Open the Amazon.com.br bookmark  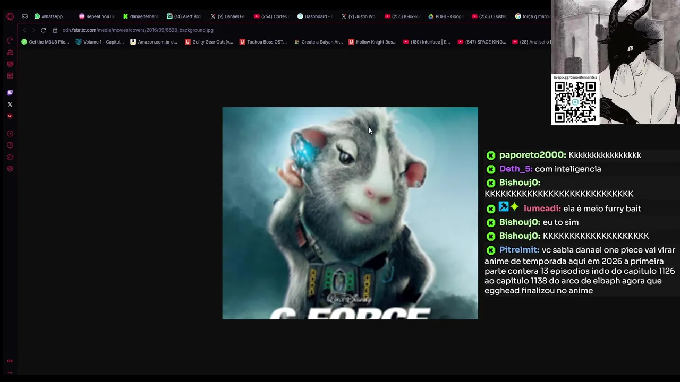[154, 42]
